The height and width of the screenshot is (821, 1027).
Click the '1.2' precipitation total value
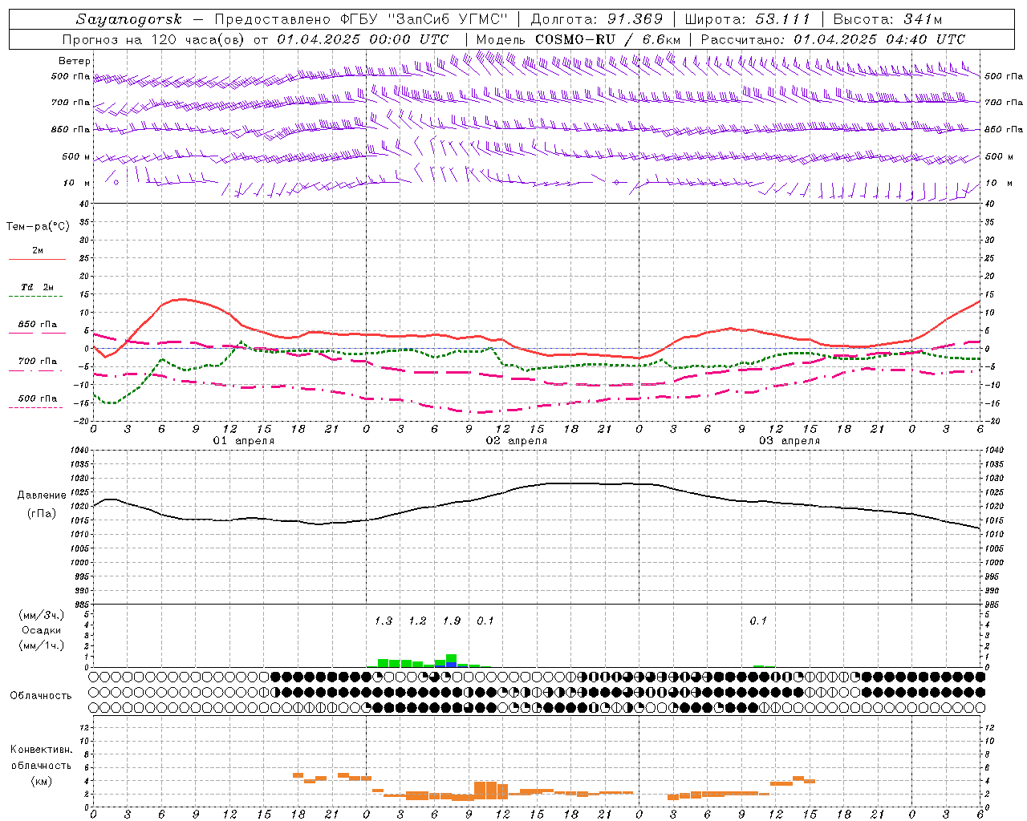pyautogui.click(x=417, y=621)
